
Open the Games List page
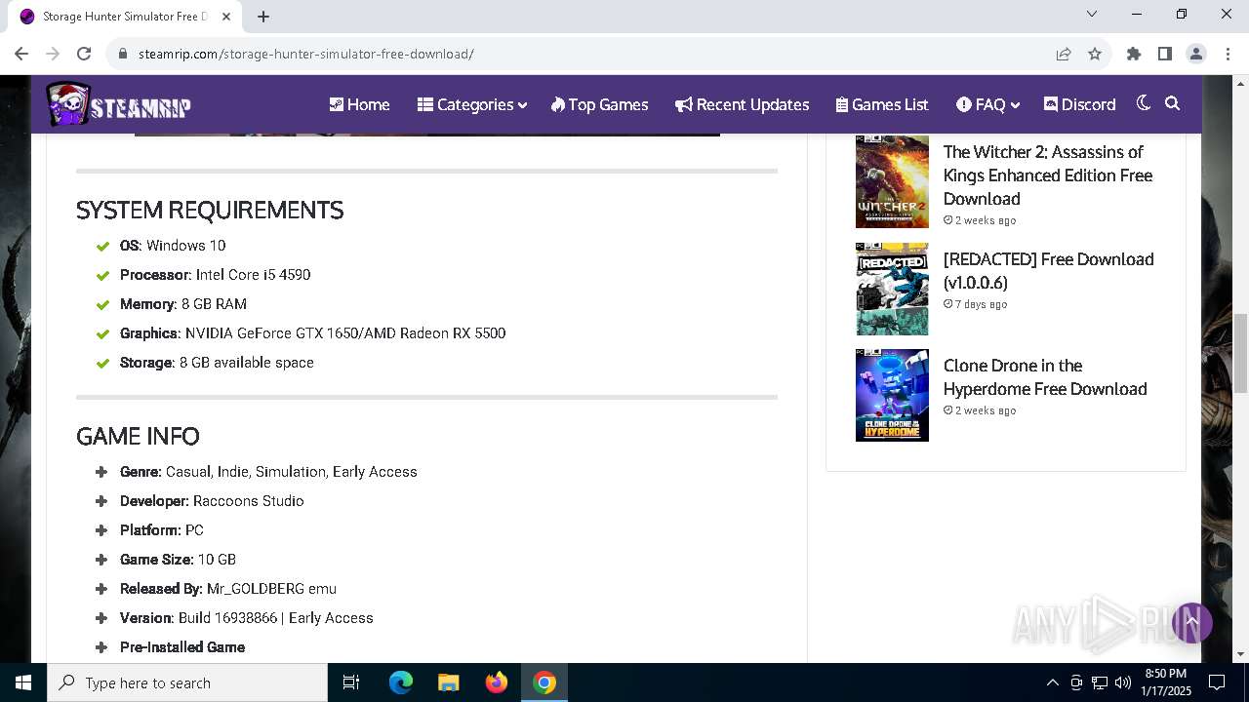(x=882, y=104)
